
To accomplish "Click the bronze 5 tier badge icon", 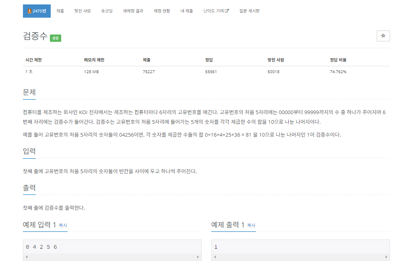I will [30, 11].
